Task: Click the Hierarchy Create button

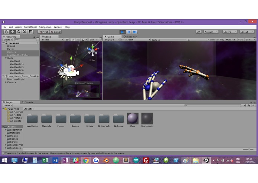Action: pos(7,40)
